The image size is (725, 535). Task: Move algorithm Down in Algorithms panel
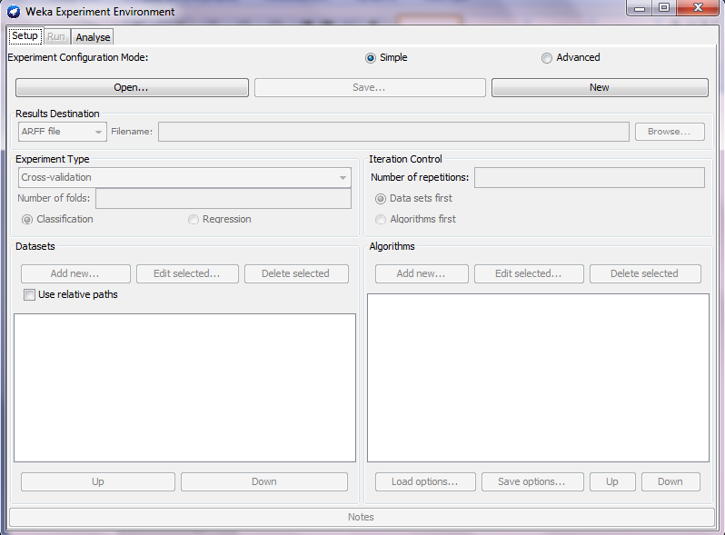click(670, 481)
